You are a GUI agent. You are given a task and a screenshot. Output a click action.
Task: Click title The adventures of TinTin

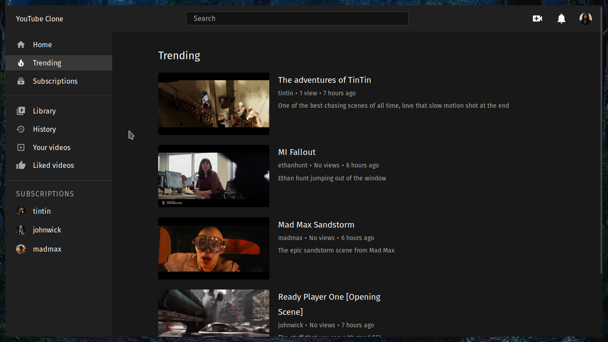pos(324,80)
